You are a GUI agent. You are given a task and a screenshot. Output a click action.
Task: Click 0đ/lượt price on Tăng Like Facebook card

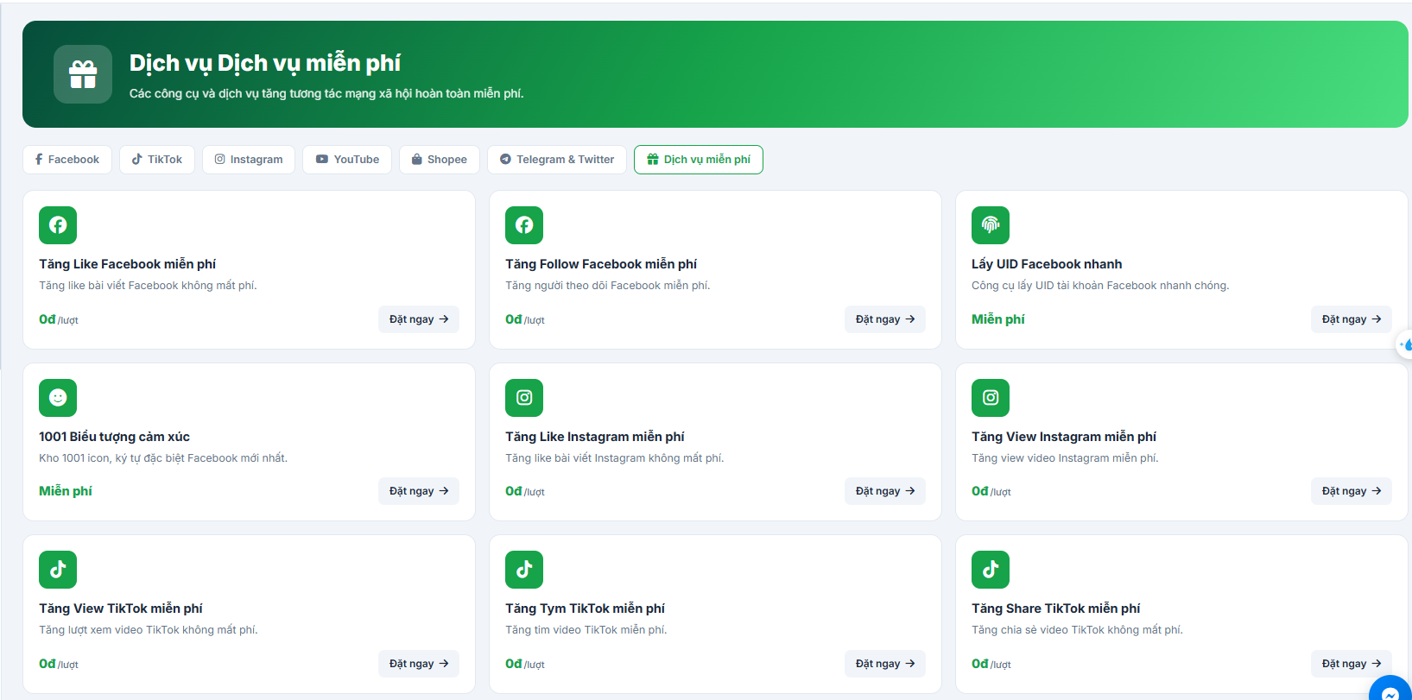[59, 319]
